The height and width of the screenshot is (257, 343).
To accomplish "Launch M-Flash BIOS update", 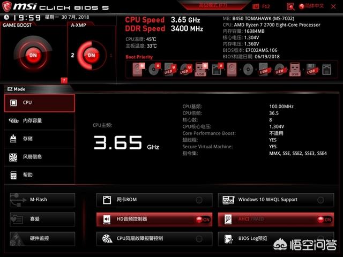I will pyautogui.click(x=42, y=200).
